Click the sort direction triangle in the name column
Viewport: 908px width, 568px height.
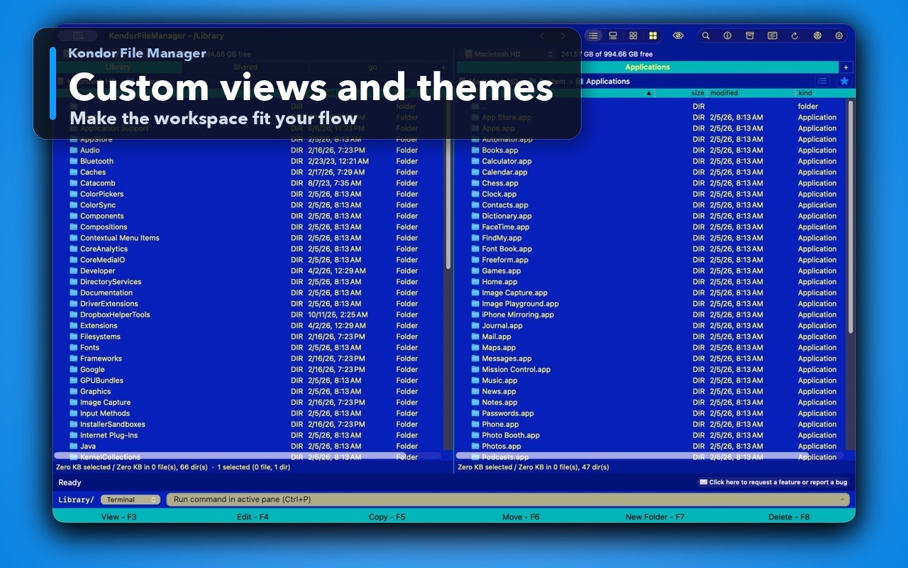[x=648, y=93]
